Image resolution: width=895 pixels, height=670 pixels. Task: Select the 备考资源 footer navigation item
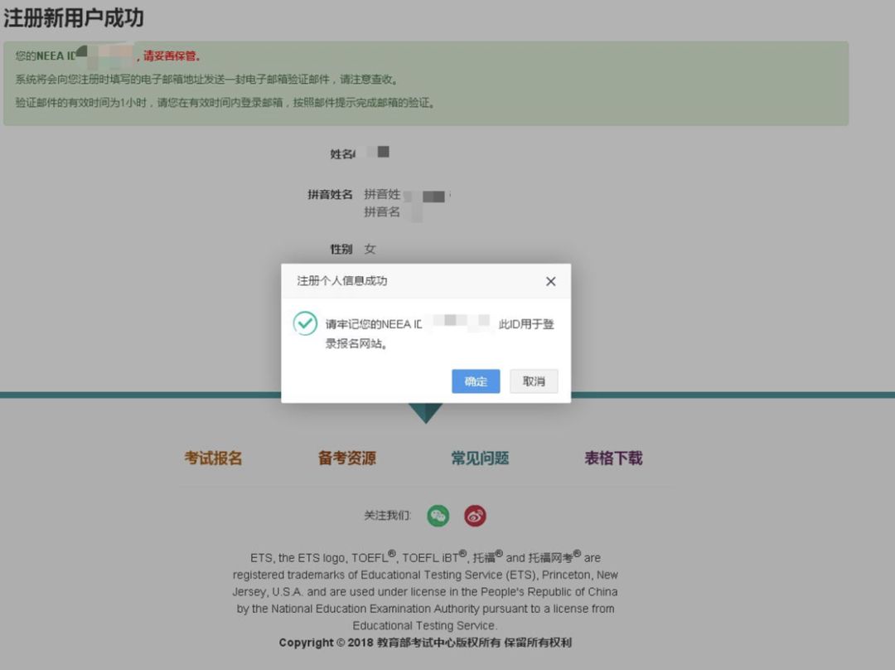pos(346,458)
